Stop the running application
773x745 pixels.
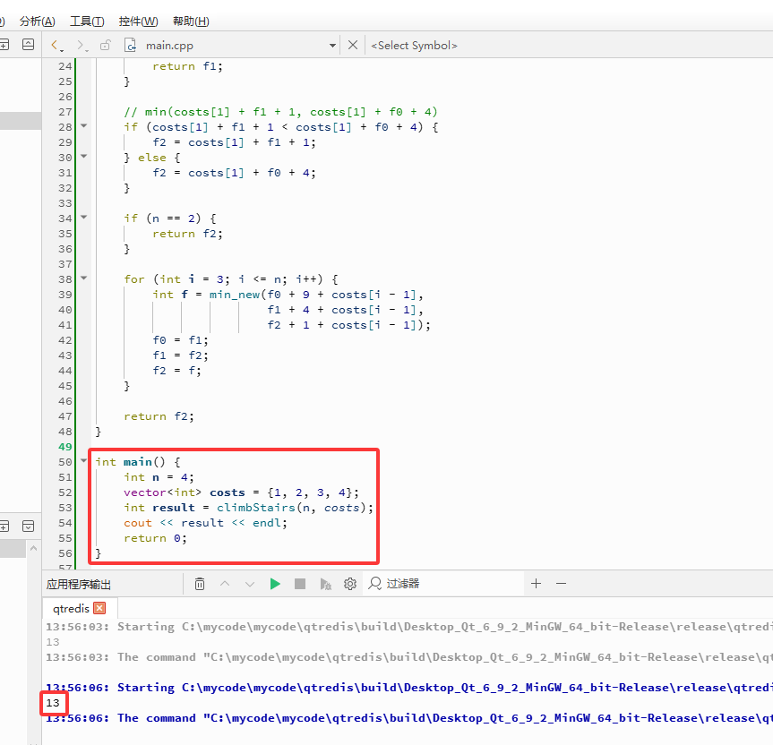coord(300,584)
